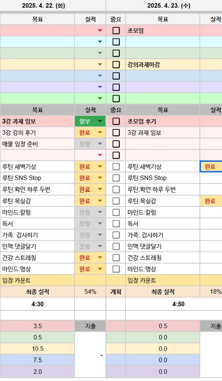Select the 4:30 time cell
The height and width of the screenshot is (381, 222).
38,304
